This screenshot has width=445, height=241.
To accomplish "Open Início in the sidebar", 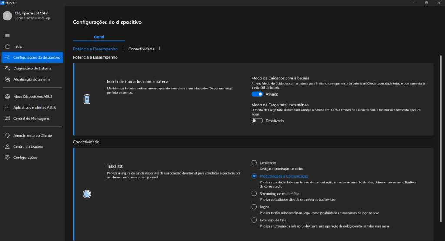I will click(32, 46).
